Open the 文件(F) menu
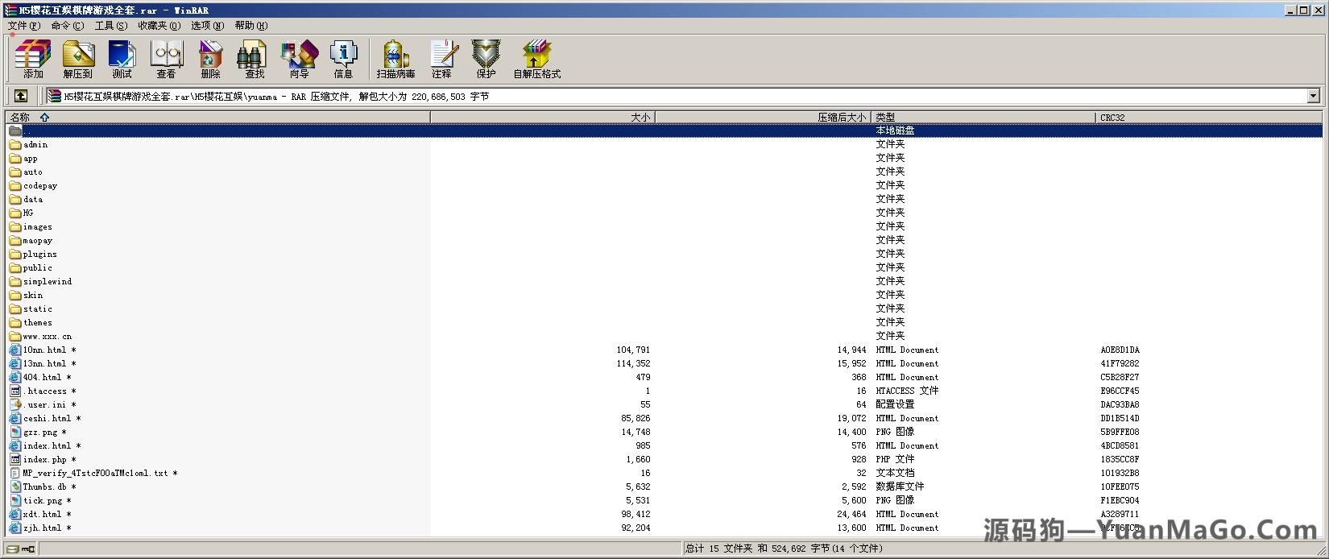This screenshot has height=559, width=1329. point(24,26)
